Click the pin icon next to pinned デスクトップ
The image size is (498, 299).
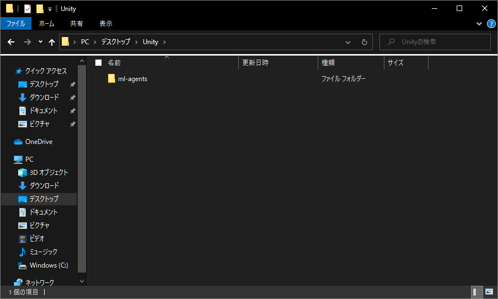point(72,84)
